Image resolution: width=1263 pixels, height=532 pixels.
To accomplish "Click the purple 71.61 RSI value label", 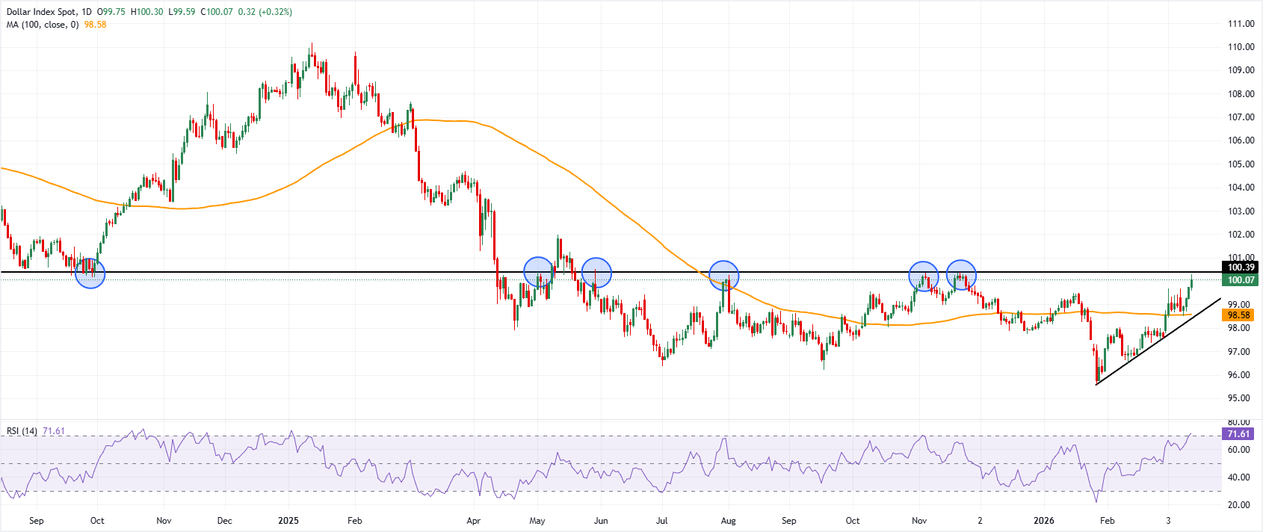I will coord(1238,434).
